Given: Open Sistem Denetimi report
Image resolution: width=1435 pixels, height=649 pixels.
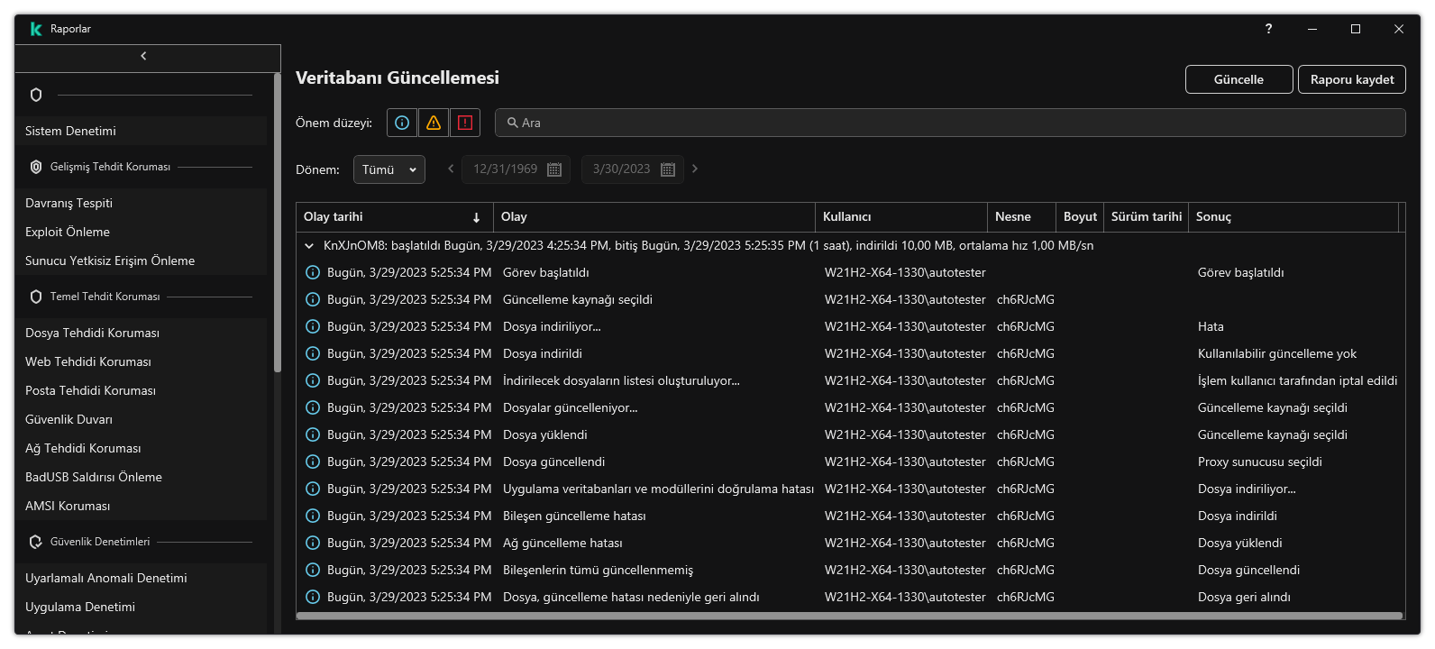Looking at the screenshot, I should pos(70,131).
